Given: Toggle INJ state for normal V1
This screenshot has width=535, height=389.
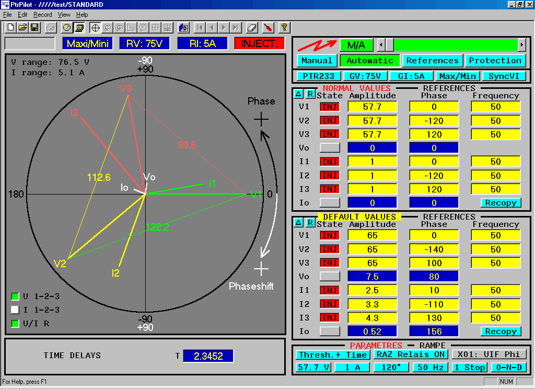Looking at the screenshot, I should click(330, 107).
